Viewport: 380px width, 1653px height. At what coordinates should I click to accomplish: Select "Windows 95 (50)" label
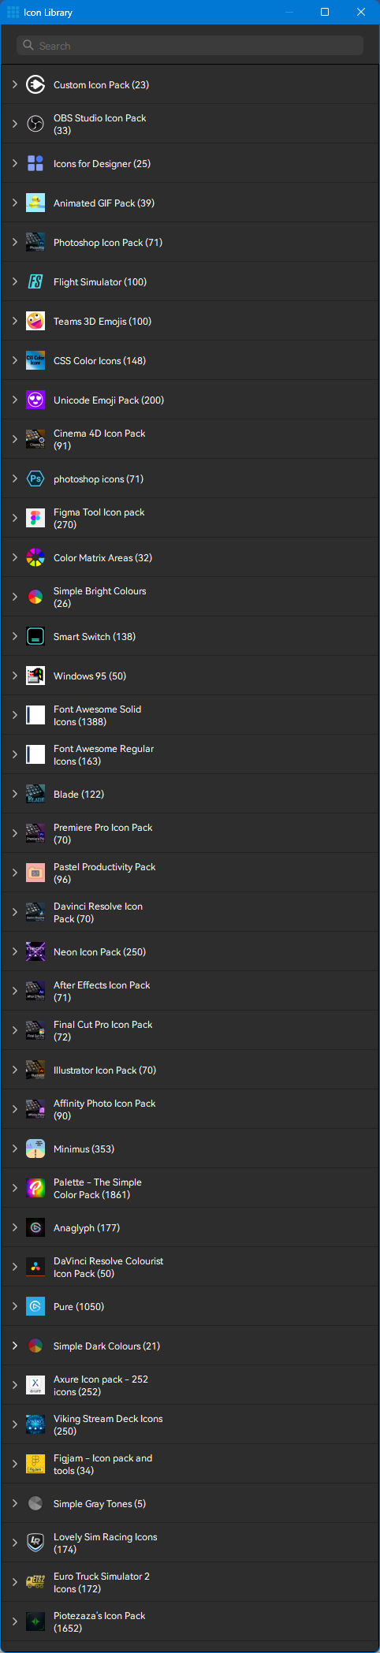90,676
